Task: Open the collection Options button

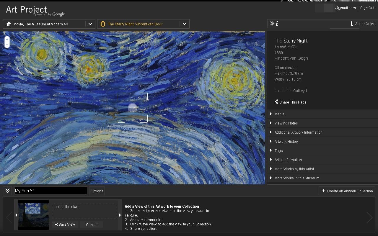Action: [x=97, y=191]
